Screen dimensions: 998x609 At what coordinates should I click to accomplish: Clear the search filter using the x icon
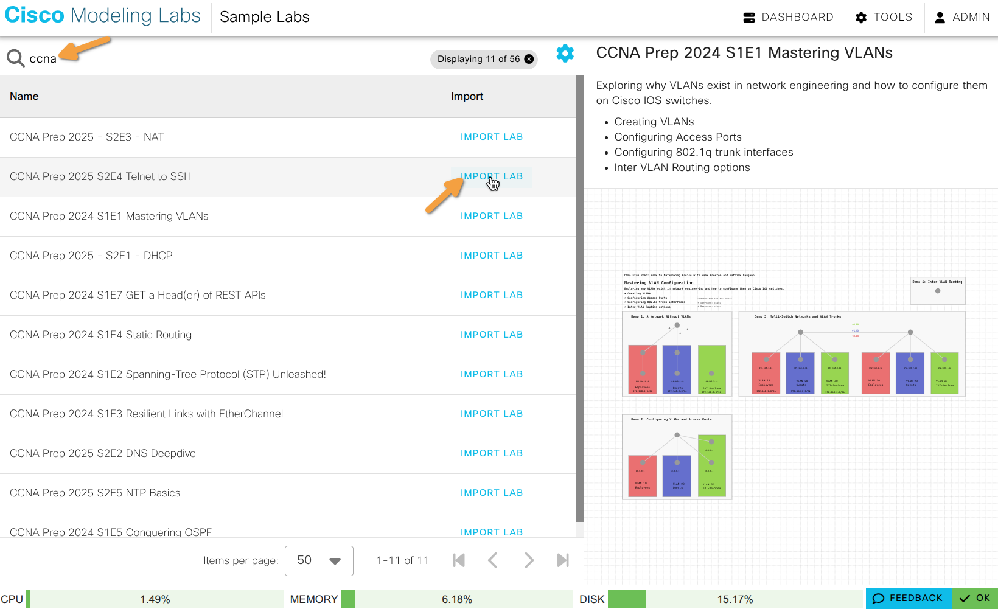tap(529, 59)
